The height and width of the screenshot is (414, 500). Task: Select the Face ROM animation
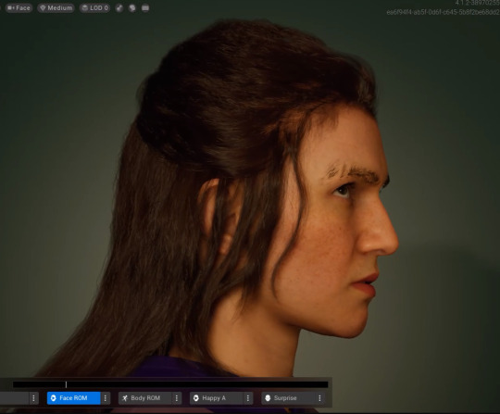pos(74,398)
